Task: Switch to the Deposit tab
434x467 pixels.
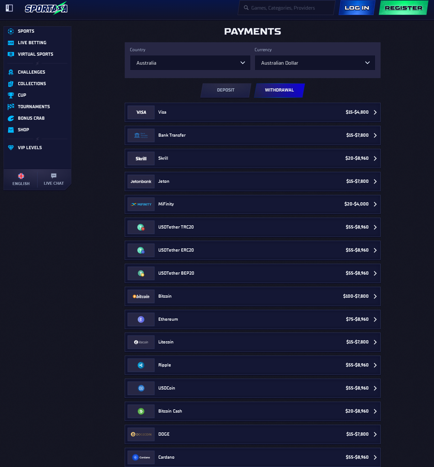Action: point(226,90)
